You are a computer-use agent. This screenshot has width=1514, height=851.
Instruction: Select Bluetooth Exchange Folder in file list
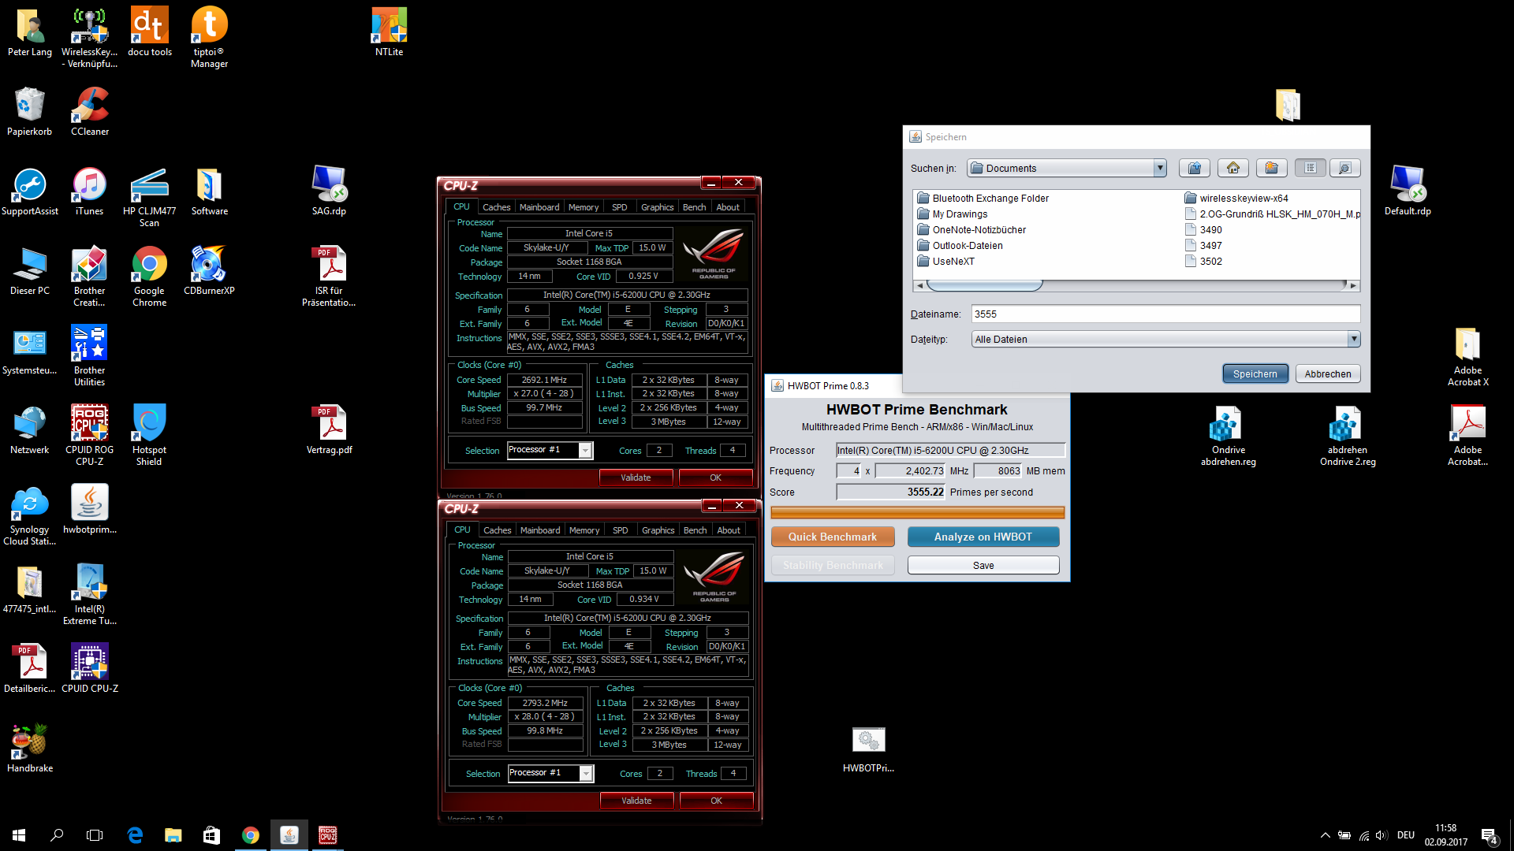click(x=983, y=199)
